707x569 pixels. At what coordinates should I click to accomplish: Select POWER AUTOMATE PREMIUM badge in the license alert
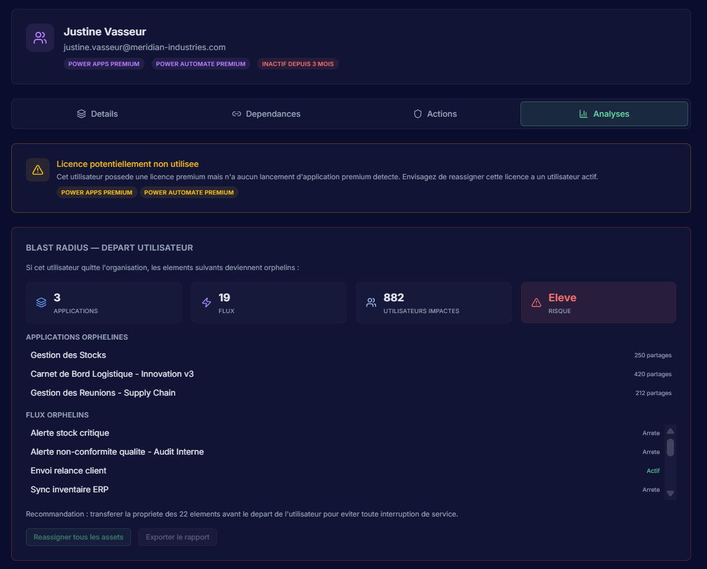(x=189, y=192)
